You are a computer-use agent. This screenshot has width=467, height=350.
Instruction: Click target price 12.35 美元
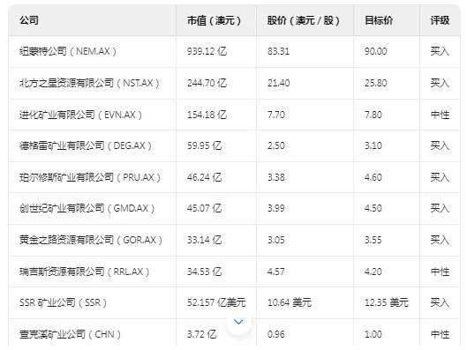387,302
